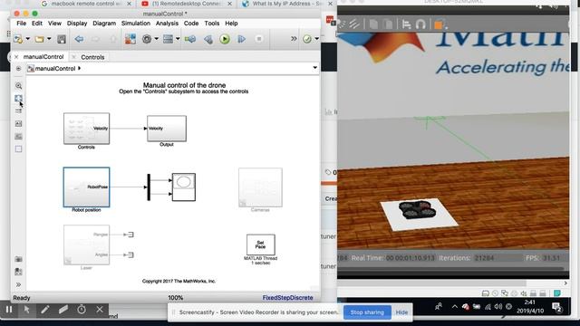Click the update diagram icon before Step Back
580x326 pixels.
point(190,39)
